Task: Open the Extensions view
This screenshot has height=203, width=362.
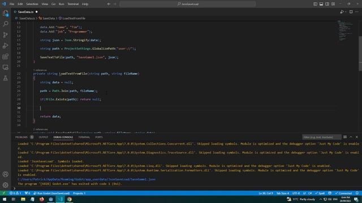Action: 6,56
